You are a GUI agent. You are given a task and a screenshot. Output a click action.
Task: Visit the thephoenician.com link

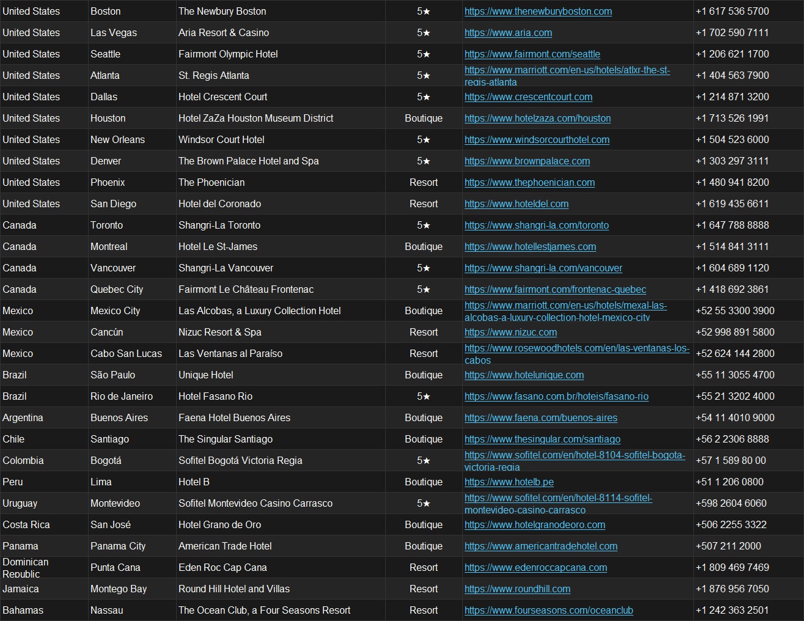(529, 182)
